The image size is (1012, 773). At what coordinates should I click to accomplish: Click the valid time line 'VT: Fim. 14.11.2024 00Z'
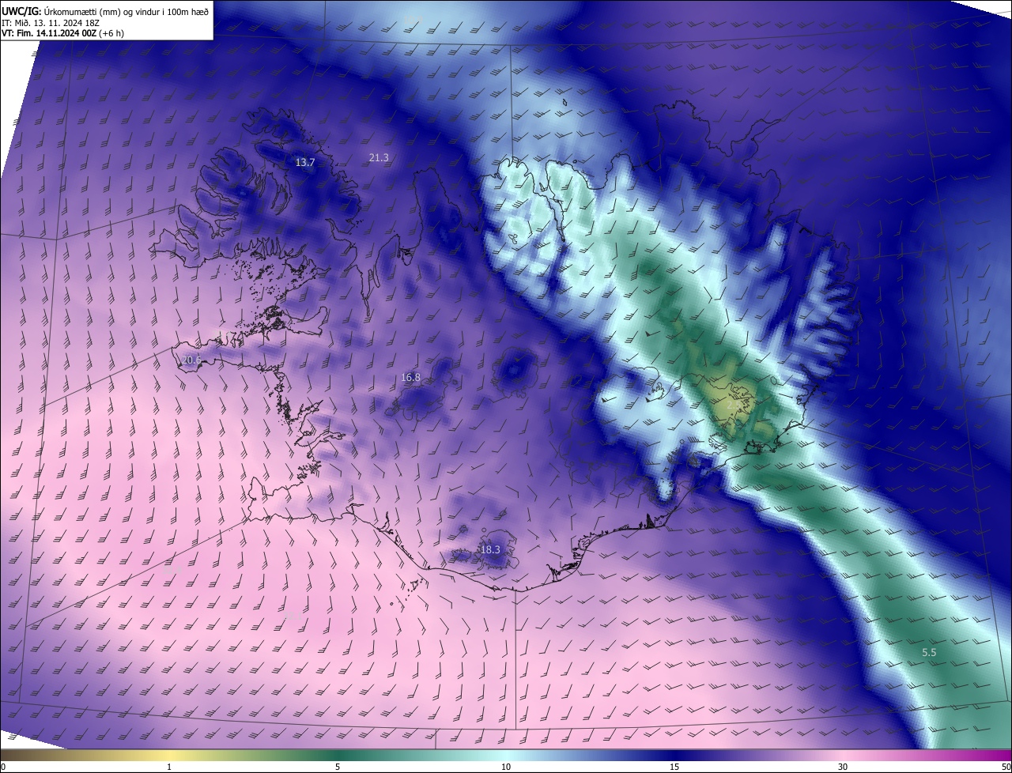(x=49, y=33)
